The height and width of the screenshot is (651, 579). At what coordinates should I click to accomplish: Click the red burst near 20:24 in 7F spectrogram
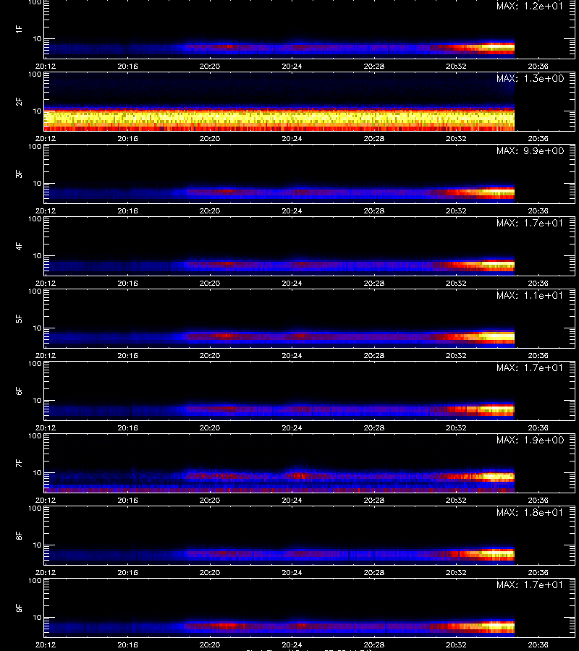coord(301,476)
